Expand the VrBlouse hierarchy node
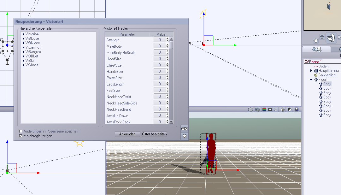 (x=23, y=38)
